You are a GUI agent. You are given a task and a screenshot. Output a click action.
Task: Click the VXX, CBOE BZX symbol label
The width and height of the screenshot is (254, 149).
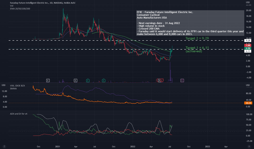(x=17, y=86)
